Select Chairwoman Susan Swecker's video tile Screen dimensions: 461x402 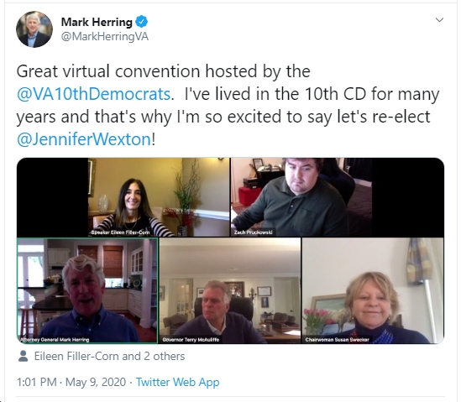pyautogui.click(x=373, y=290)
